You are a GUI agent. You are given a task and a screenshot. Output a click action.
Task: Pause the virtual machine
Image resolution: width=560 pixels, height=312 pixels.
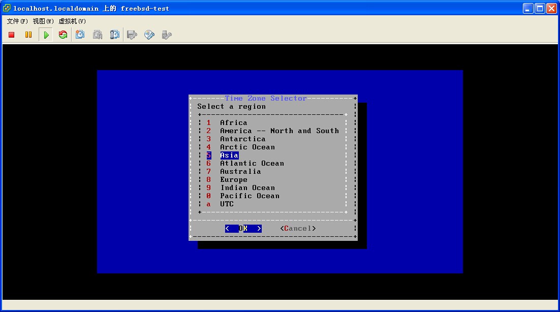point(28,35)
